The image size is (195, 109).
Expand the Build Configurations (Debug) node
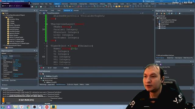pos(158,20)
